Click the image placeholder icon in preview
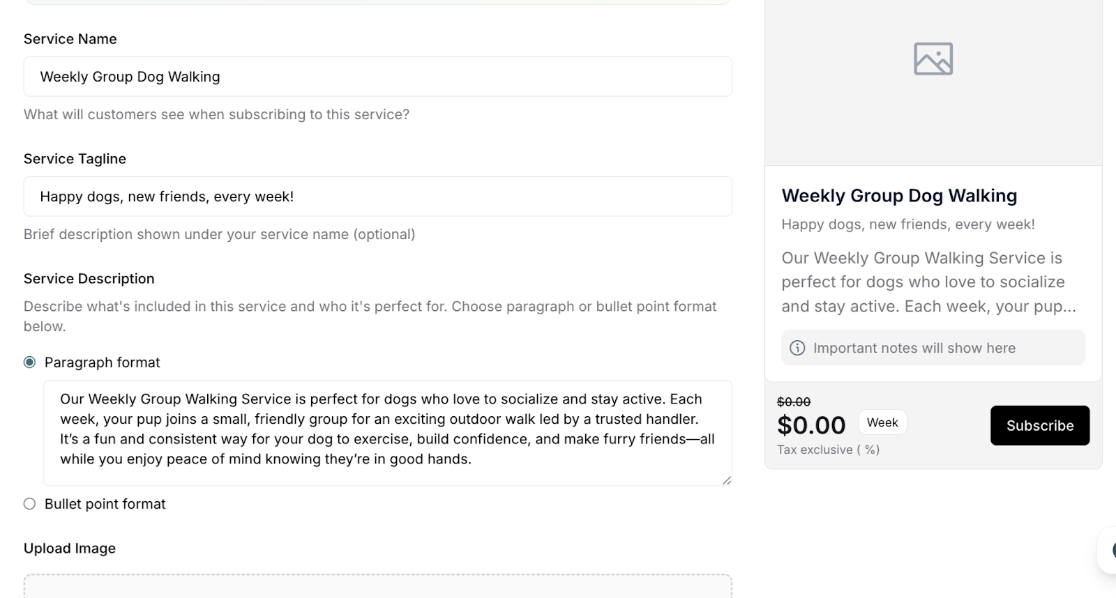The image size is (1116, 598). pos(933,59)
